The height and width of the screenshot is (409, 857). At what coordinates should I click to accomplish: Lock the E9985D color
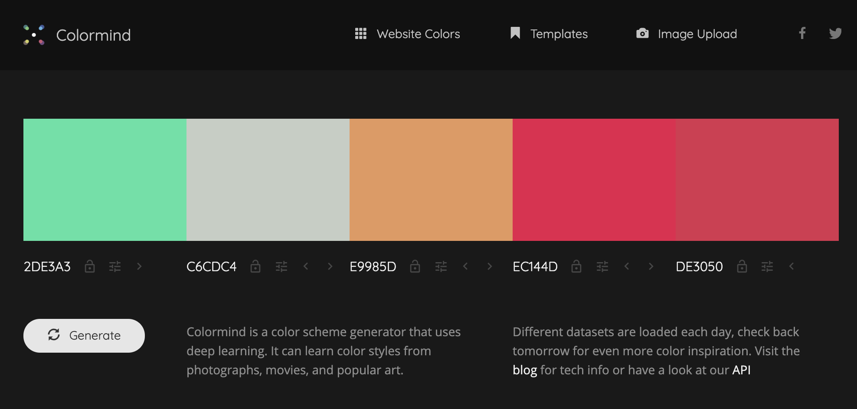(x=415, y=266)
